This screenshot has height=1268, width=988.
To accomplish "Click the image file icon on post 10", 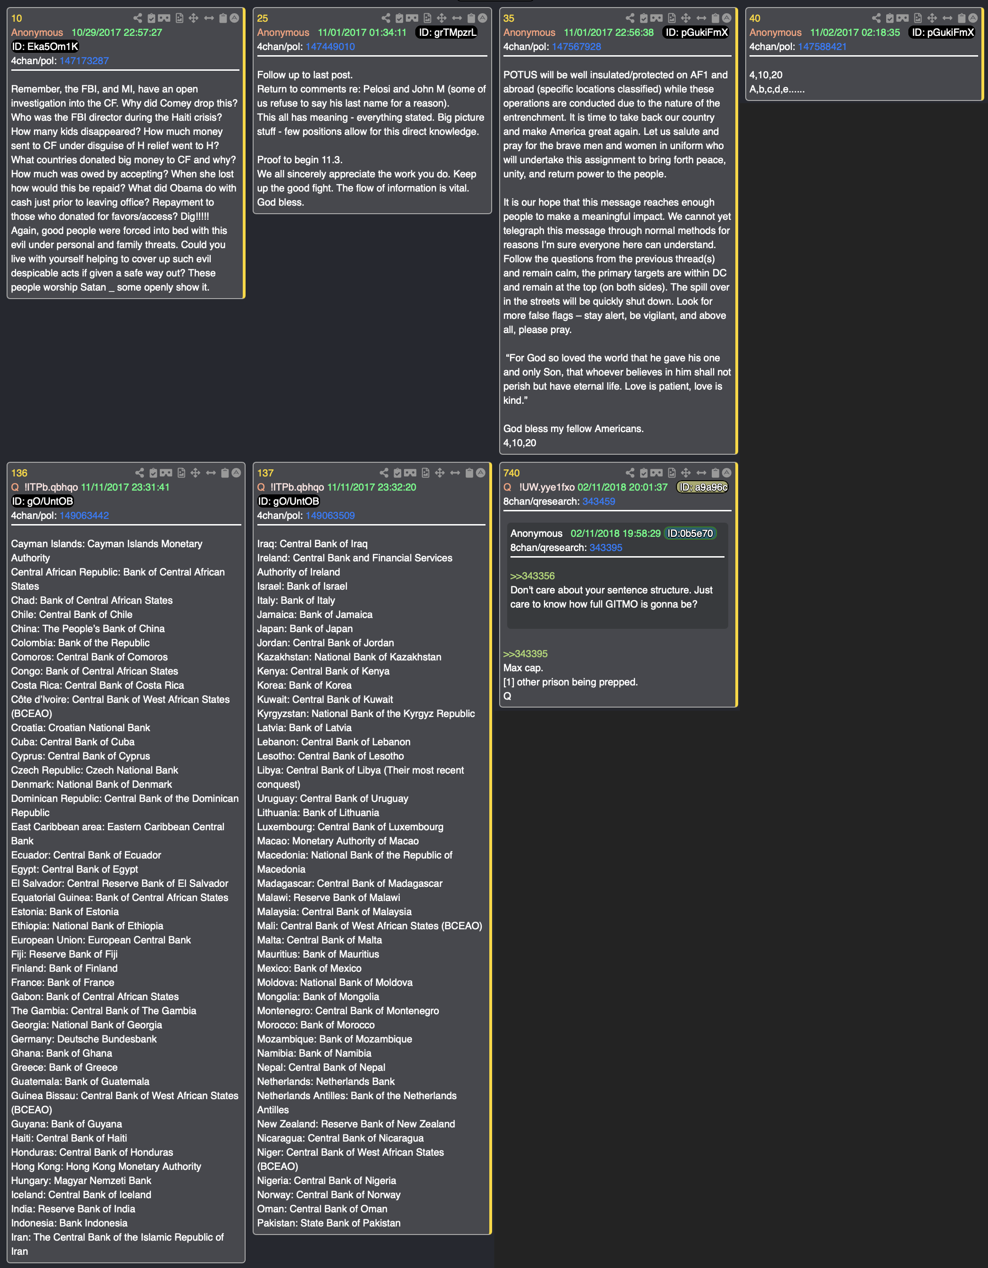I will (x=179, y=18).
